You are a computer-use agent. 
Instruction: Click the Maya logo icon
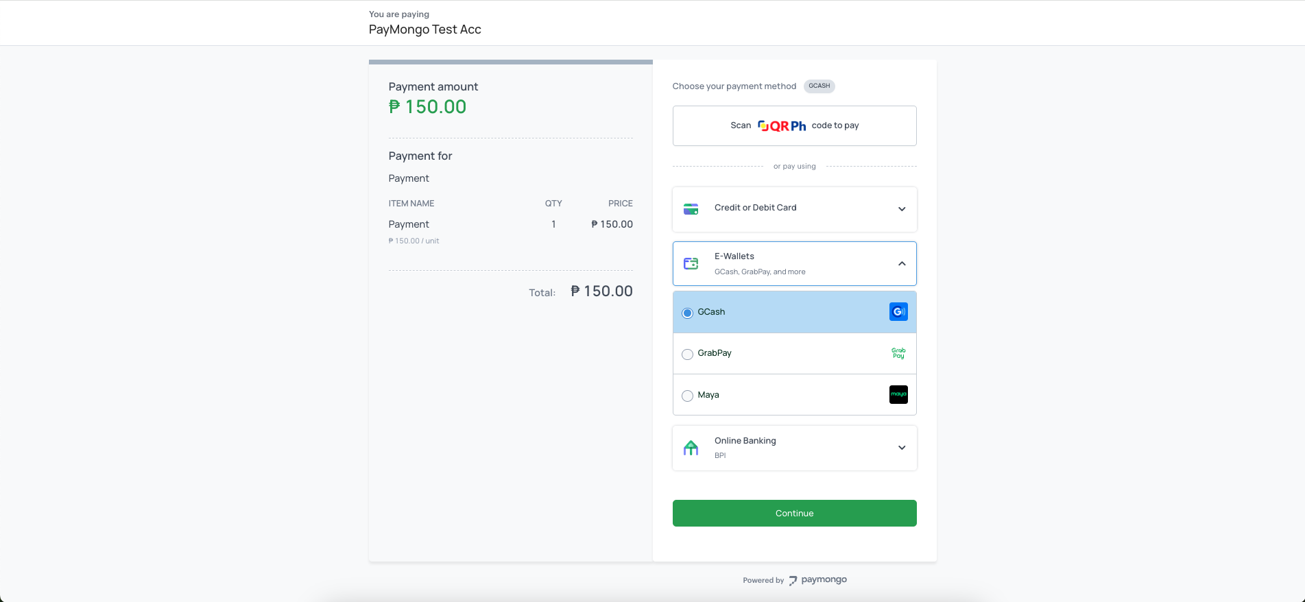(898, 394)
